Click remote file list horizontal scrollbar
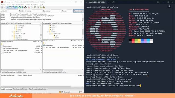The height and width of the screenshot is (98, 175). click(x=54, y=70)
